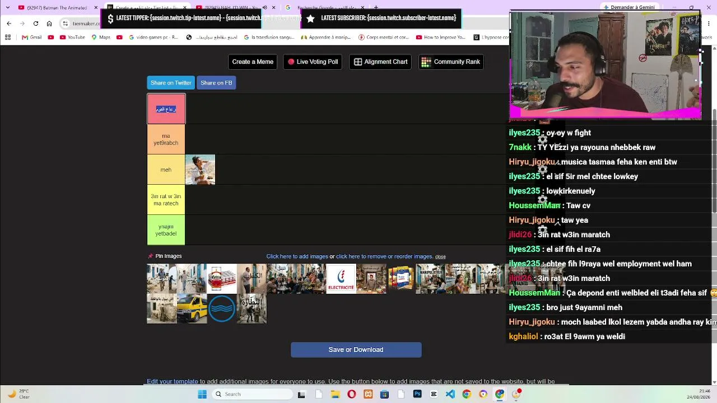Open the 'Edit your template' link
Viewport: 717px width, 403px height.
pyautogui.click(x=173, y=382)
